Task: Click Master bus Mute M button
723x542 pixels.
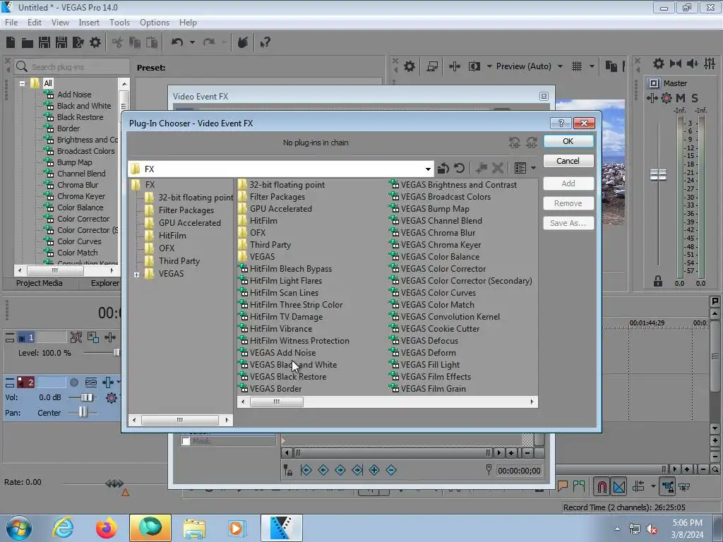Action: point(681,98)
